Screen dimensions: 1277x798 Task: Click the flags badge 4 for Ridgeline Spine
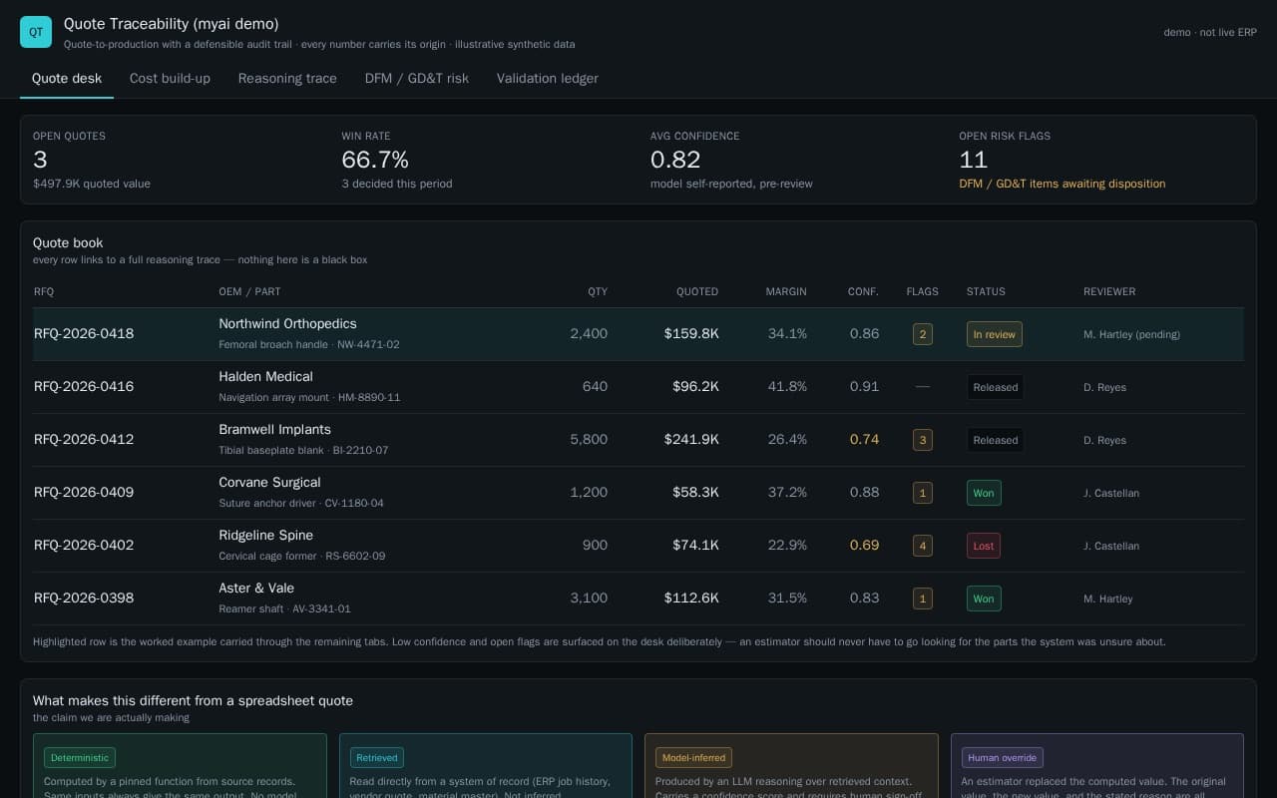(x=923, y=546)
